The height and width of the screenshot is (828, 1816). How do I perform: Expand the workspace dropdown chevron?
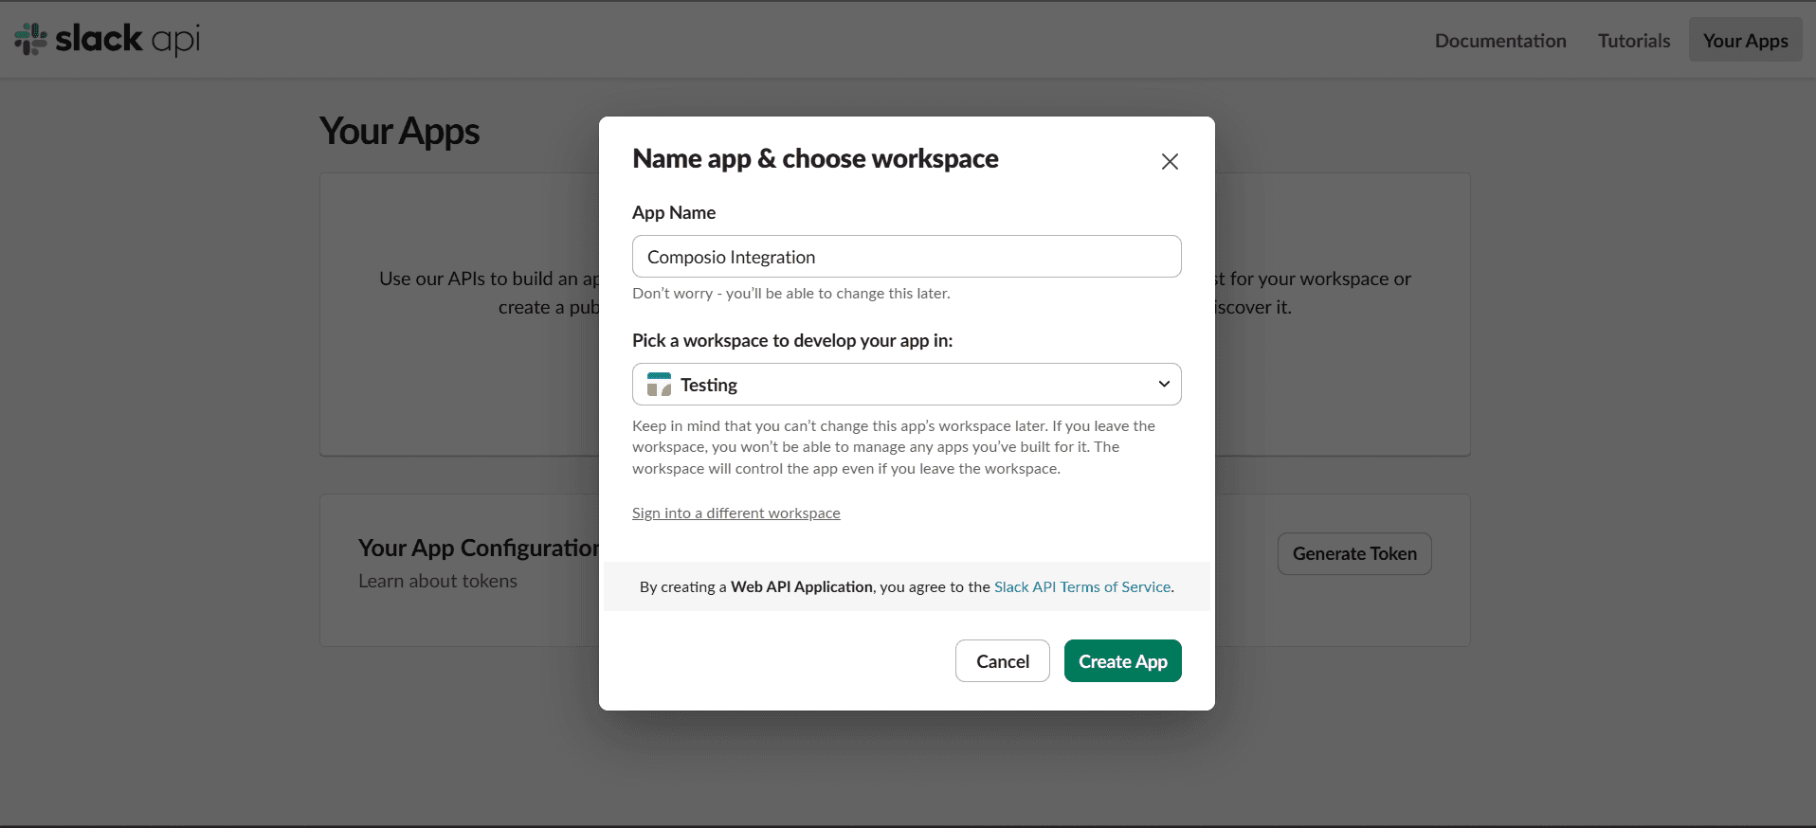tap(1164, 384)
